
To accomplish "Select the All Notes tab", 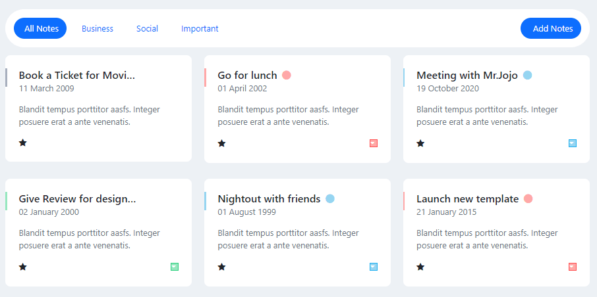I will coord(42,28).
